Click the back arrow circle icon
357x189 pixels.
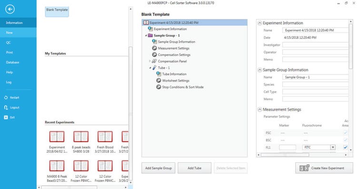point(10,9)
